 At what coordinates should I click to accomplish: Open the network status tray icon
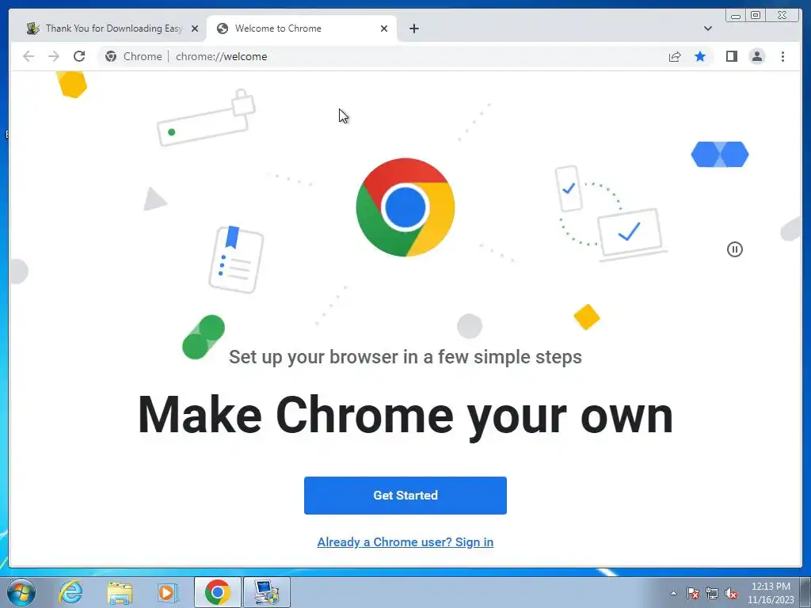click(x=712, y=593)
